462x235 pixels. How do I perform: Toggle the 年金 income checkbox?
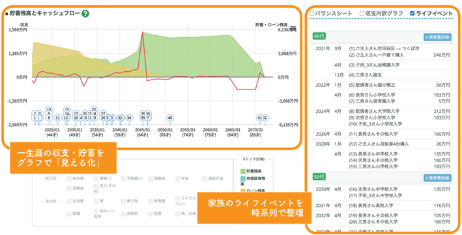177,179
